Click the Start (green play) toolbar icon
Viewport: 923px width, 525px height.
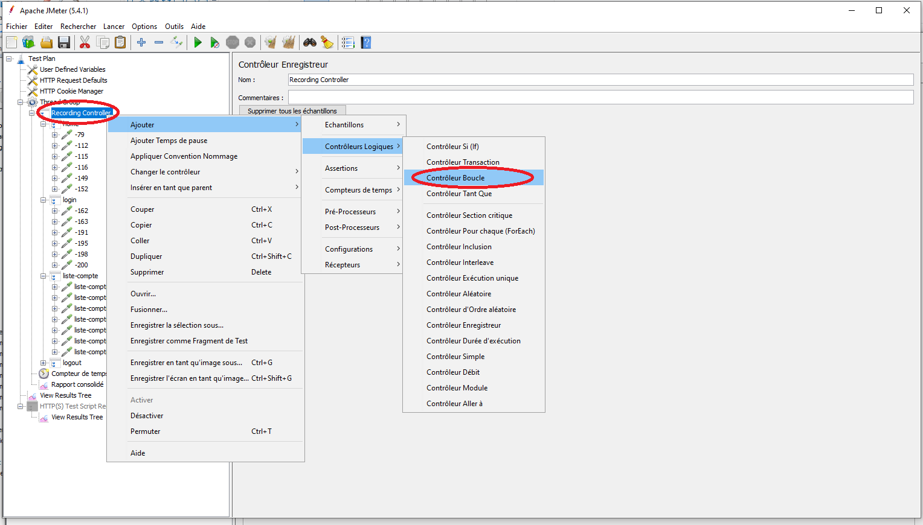click(x=198, y=42)
